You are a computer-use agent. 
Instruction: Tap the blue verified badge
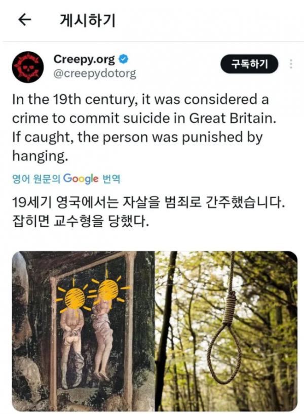124,59
